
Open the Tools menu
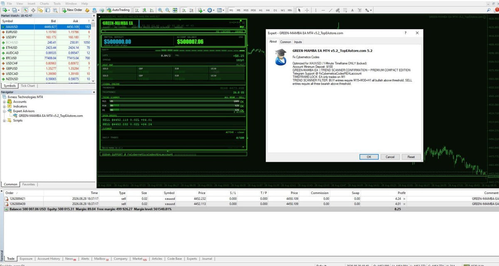(x=57, y=3)
